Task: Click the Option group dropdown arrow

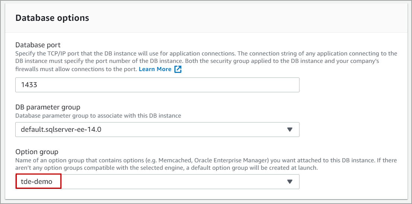Action: [290, 182]
